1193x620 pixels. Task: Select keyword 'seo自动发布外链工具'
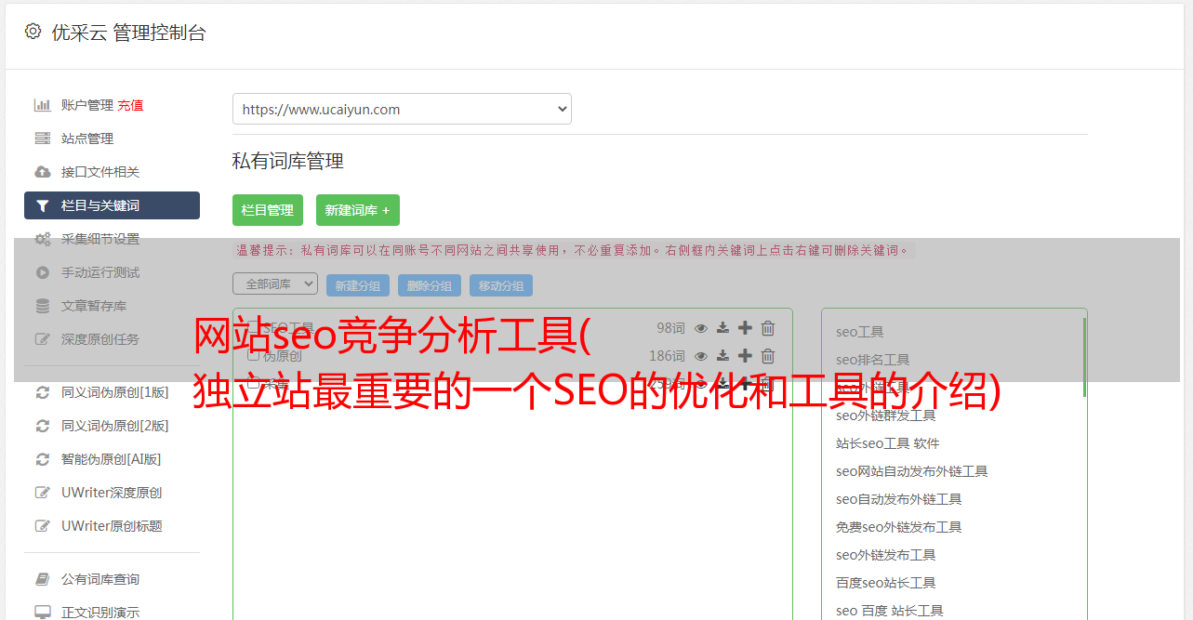pos(899,499)
